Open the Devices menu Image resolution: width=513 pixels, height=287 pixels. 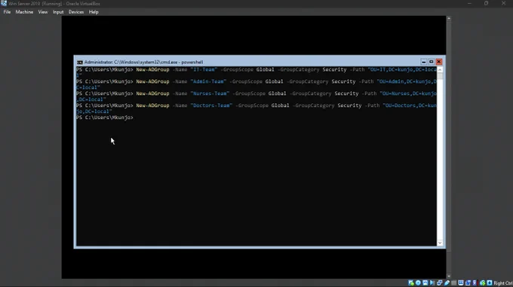tap(76, 12)
